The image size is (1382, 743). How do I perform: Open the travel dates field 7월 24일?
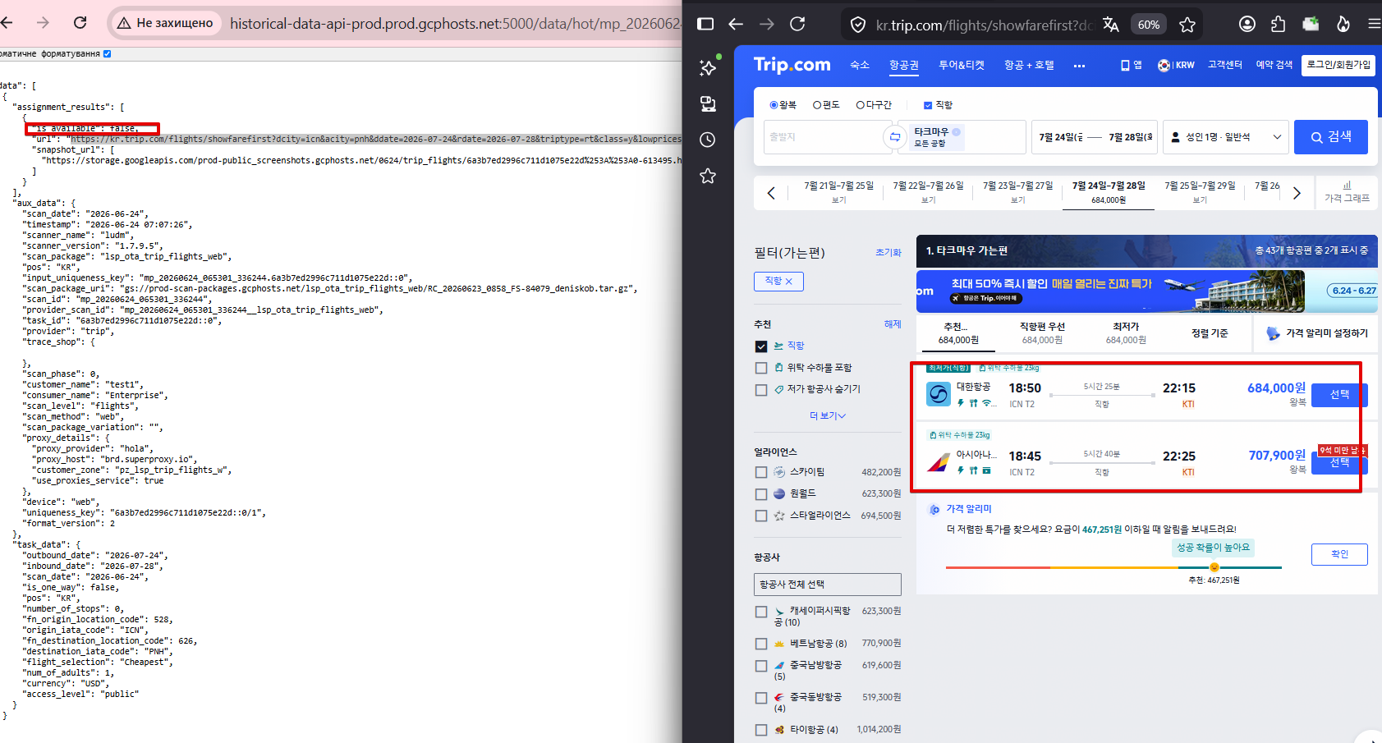[1095, 137]
